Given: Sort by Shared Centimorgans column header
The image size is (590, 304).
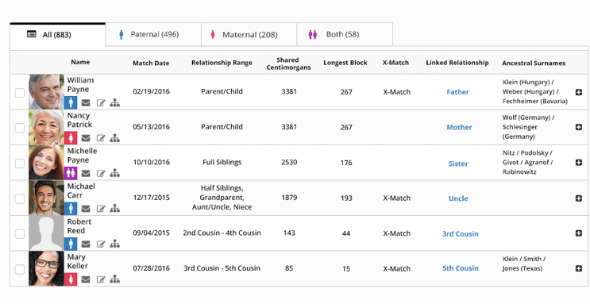Looking at the screenshot, I should (288, 63).
